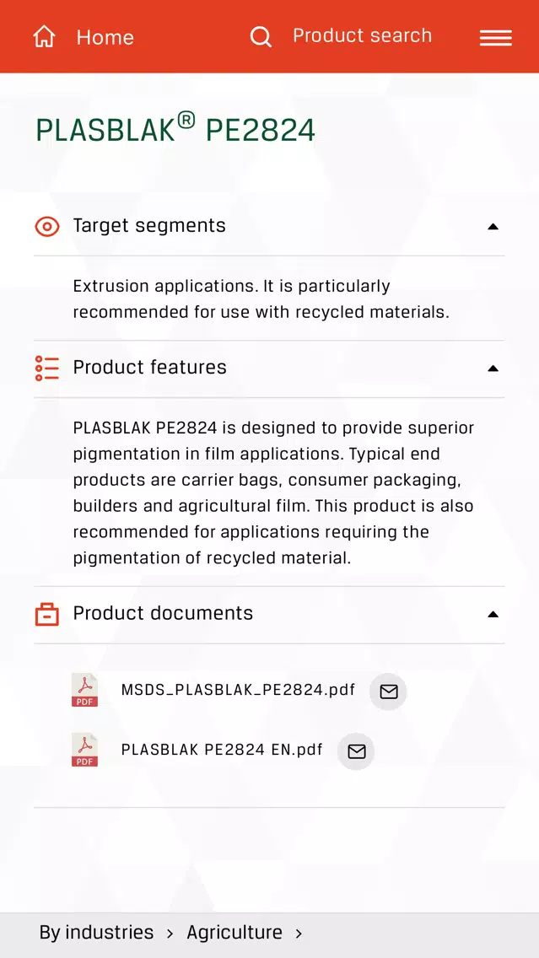Open the hamburger menu
The width and height of the screenshot is (539, 958).
pyautogui.click(x=496, y=38)
